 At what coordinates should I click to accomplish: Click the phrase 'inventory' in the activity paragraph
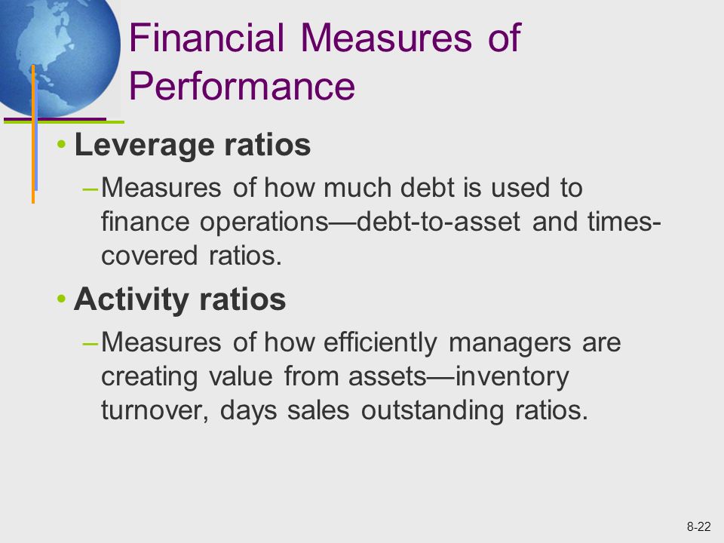click(512, 377)
